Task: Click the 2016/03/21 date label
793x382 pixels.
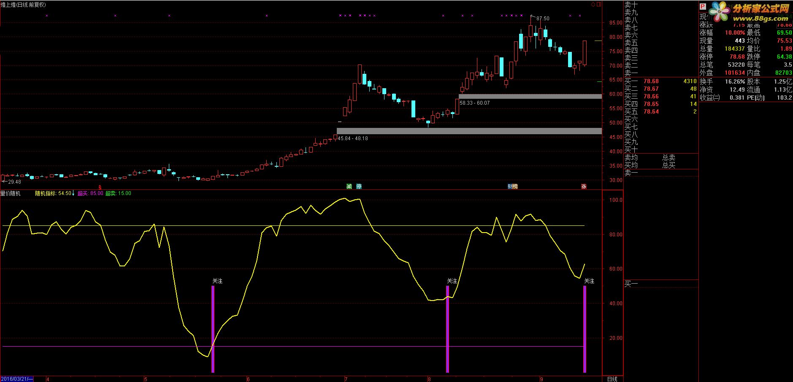Action: tap(16, 379)
